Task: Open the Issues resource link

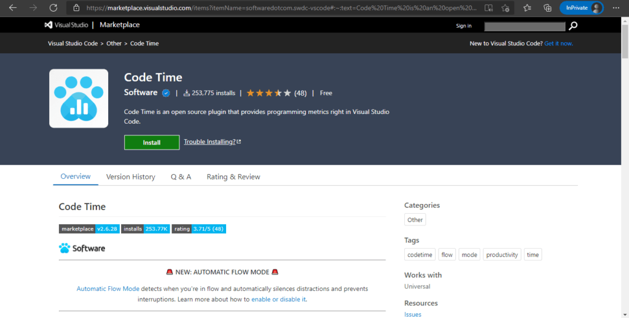Action: [413, 314]
